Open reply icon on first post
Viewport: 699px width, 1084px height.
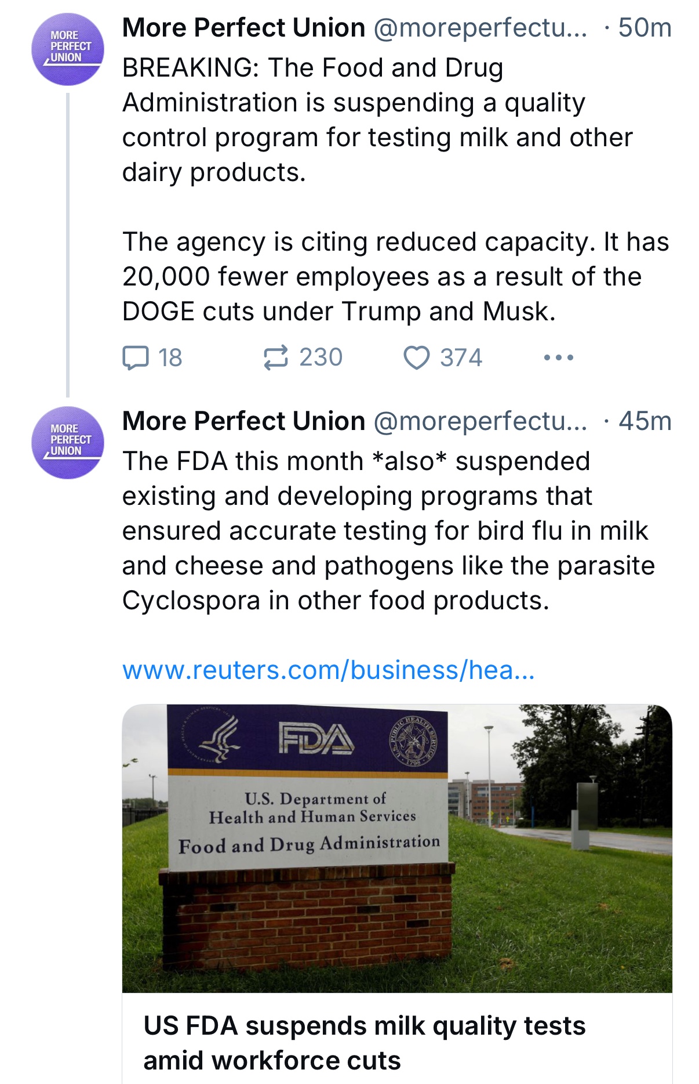(x=136, y=357)
